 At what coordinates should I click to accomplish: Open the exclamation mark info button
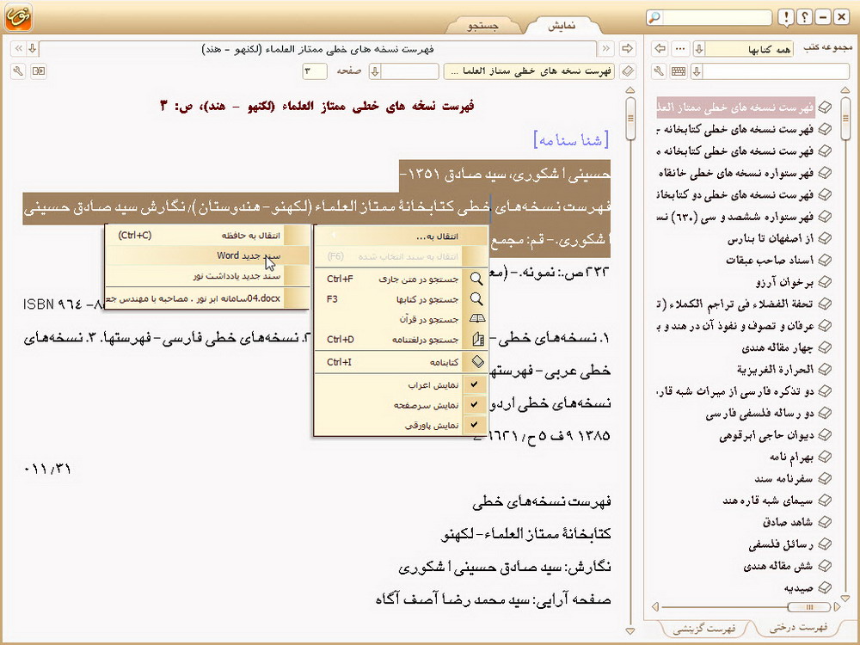click(787, 17)
